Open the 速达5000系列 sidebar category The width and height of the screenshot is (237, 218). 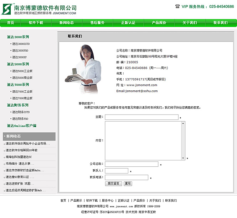coord(18,64)
